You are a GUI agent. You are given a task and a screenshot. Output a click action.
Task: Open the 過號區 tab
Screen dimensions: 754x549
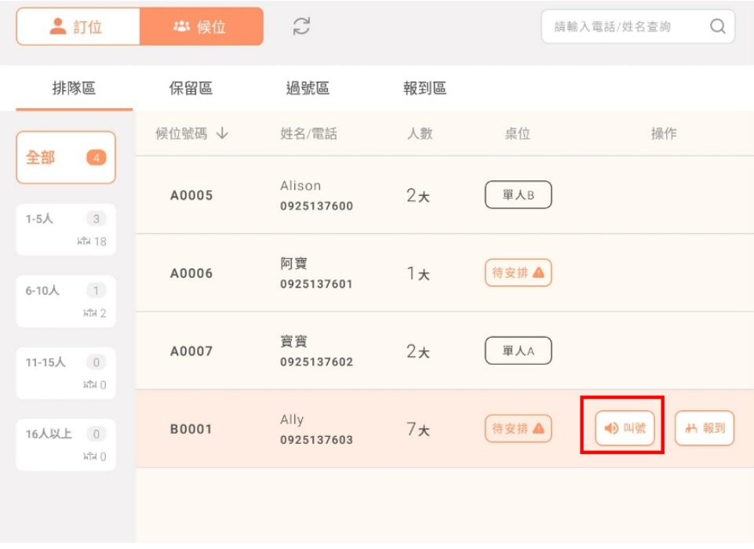pos(308,89)
